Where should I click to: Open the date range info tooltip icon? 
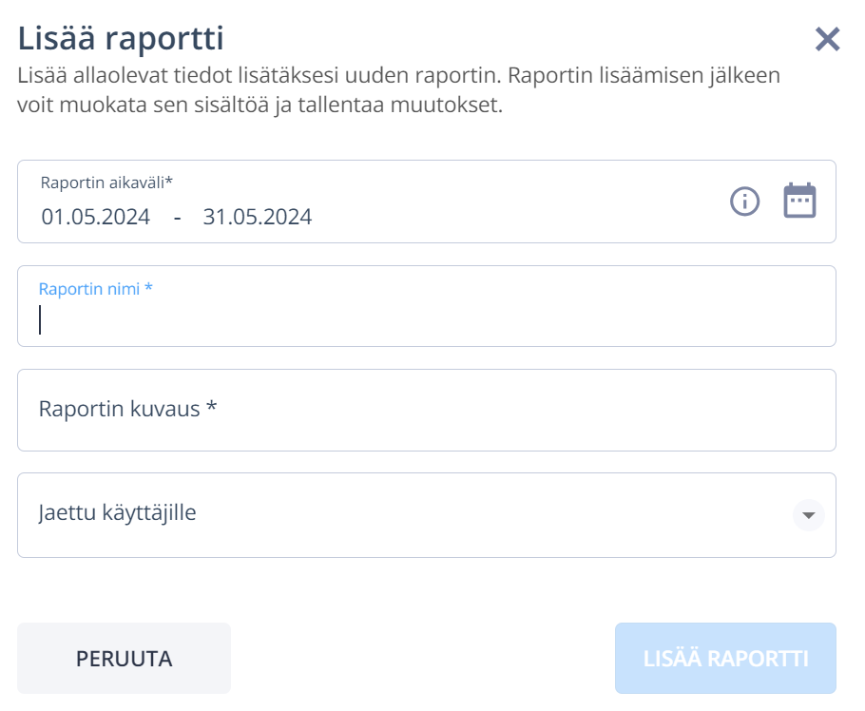click(x=744, y=202)
